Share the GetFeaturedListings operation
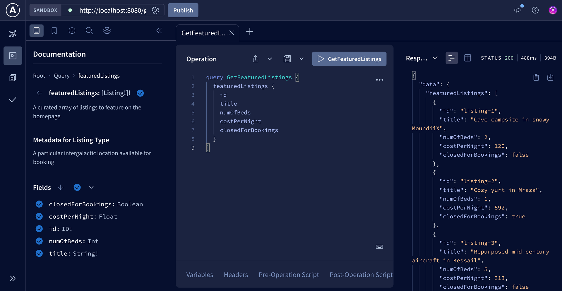The width and height of the screenshot is (562, 291). (255, 59)
